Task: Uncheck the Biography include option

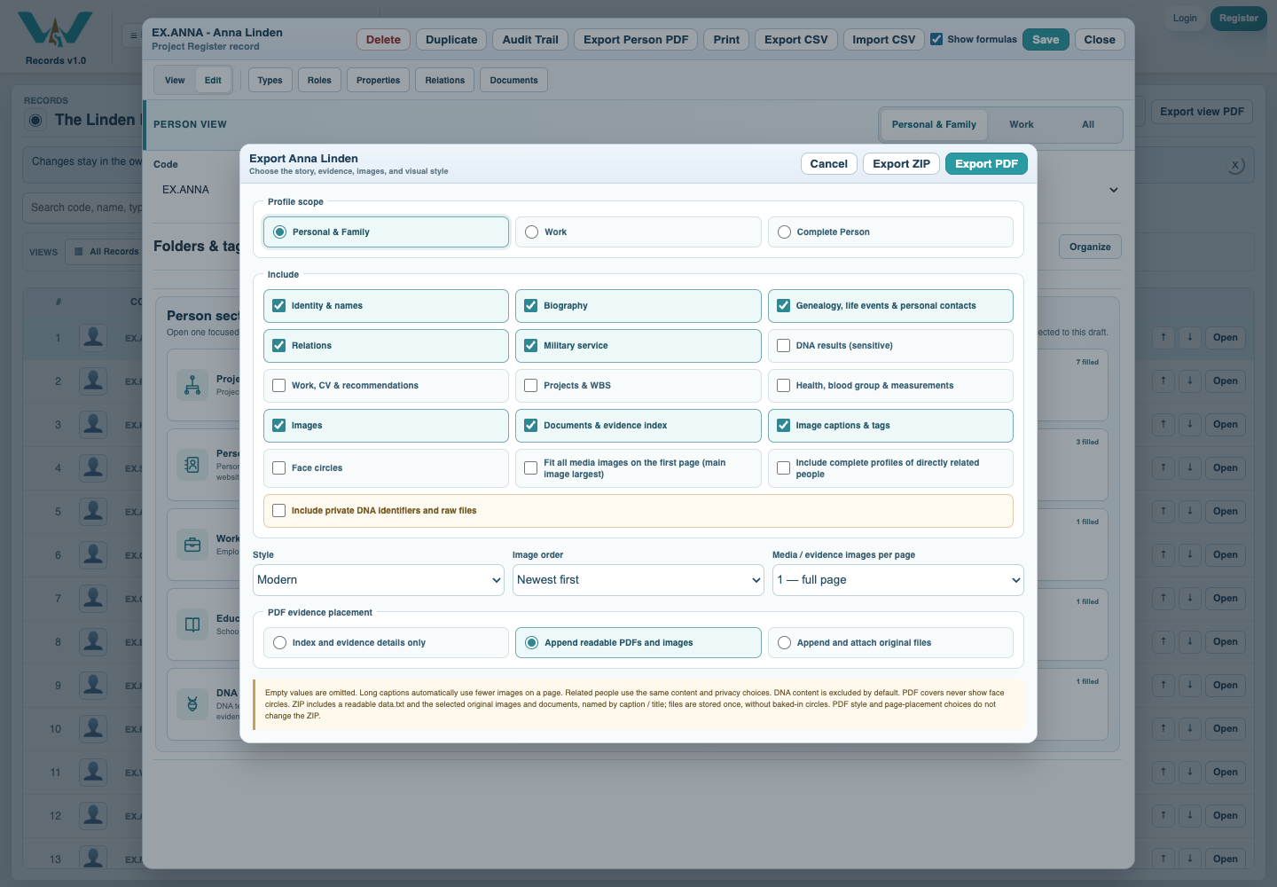Action: tap(638, 306)
